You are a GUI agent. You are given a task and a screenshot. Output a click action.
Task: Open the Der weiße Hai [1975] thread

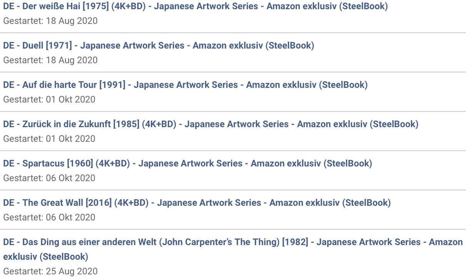(195, 6)
